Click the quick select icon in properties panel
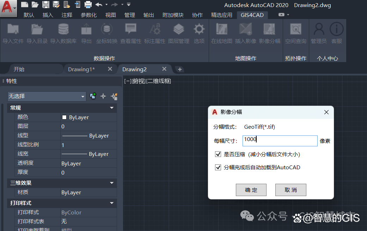Image resolution: width=367 pixels, height=231 pixels. click(x=114, y=96)
